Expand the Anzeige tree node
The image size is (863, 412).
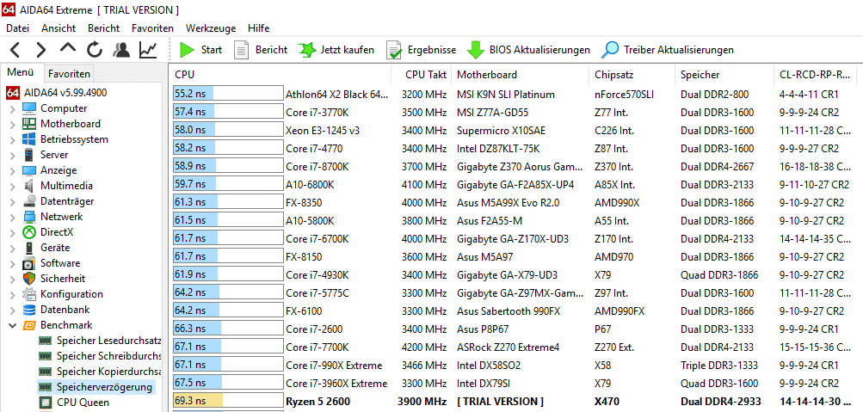click(x=13, y=170)
